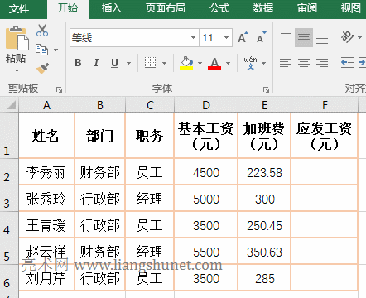Select the cell 张秀玲

pos(46,199)
